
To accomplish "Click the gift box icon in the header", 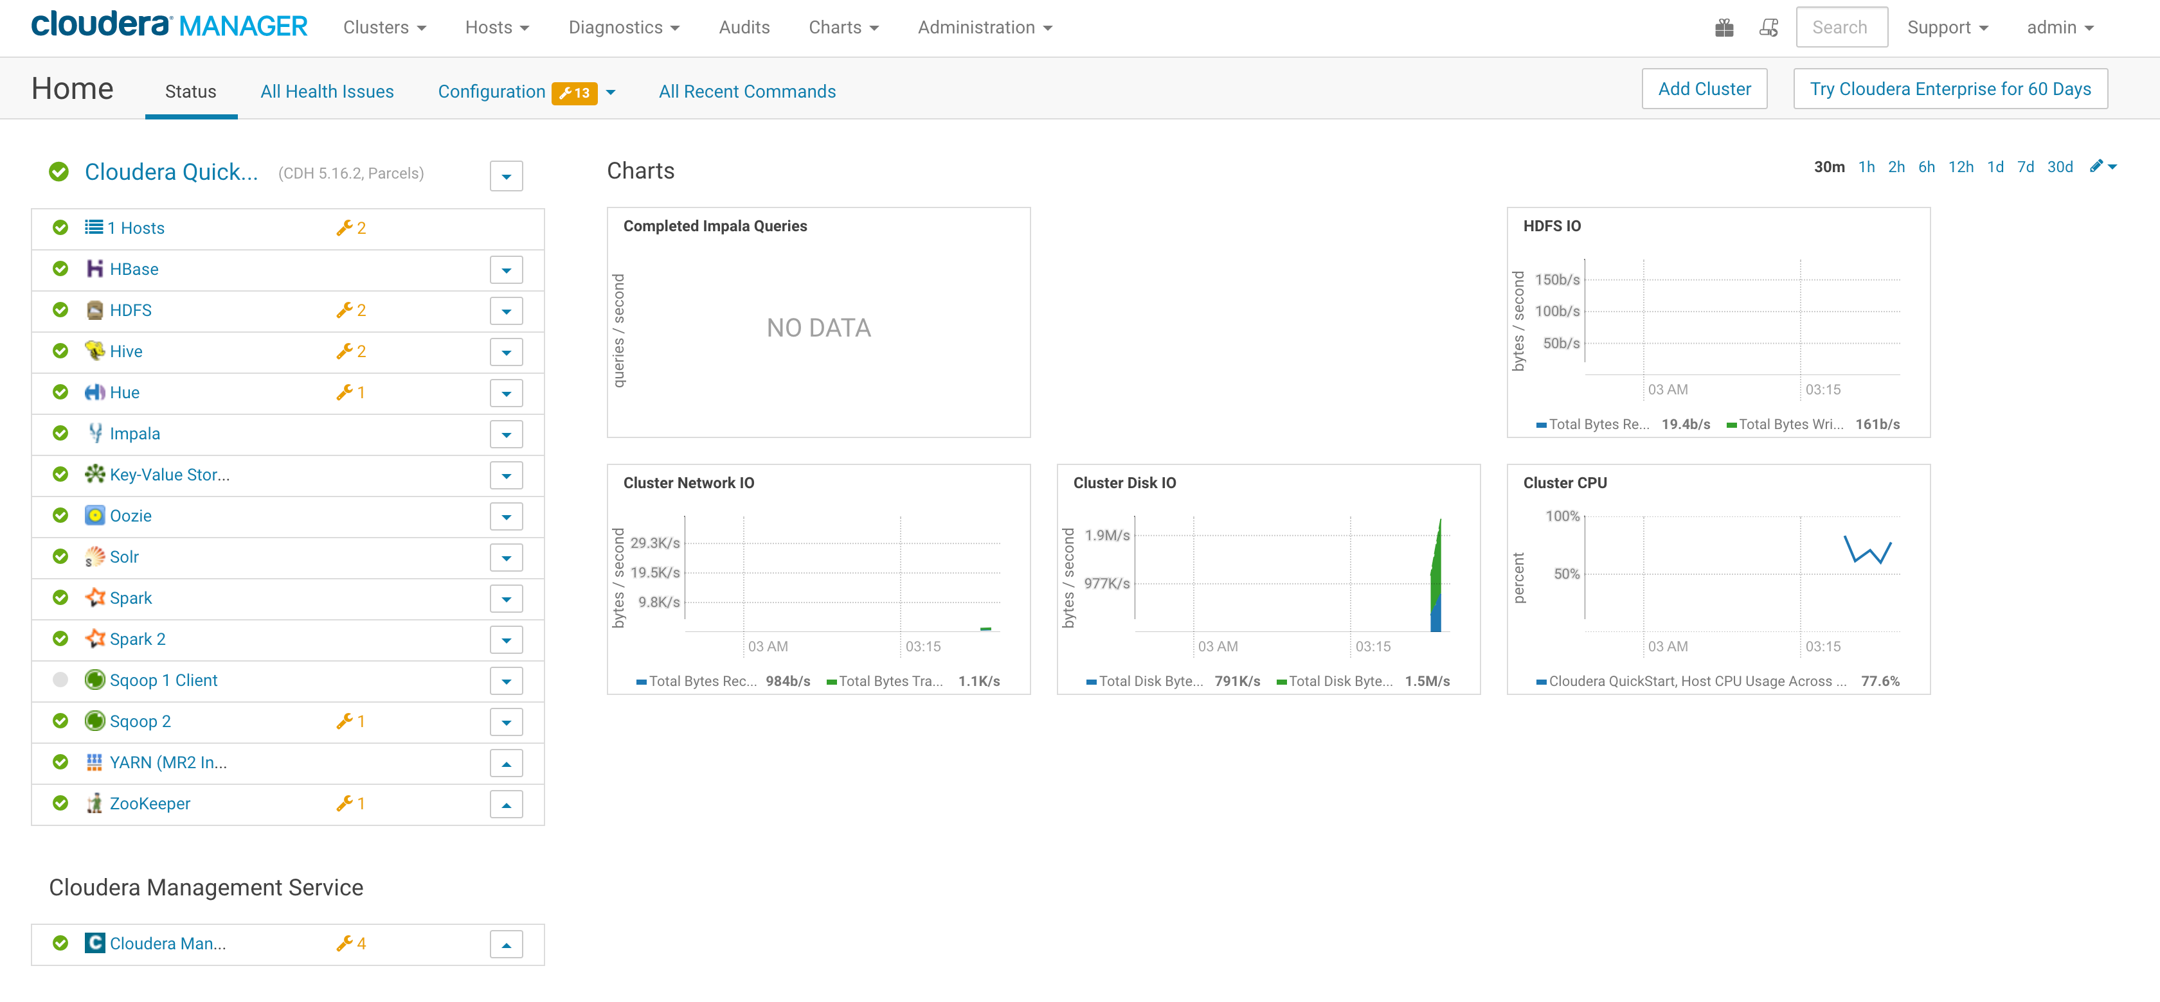I will (1724, 28).
